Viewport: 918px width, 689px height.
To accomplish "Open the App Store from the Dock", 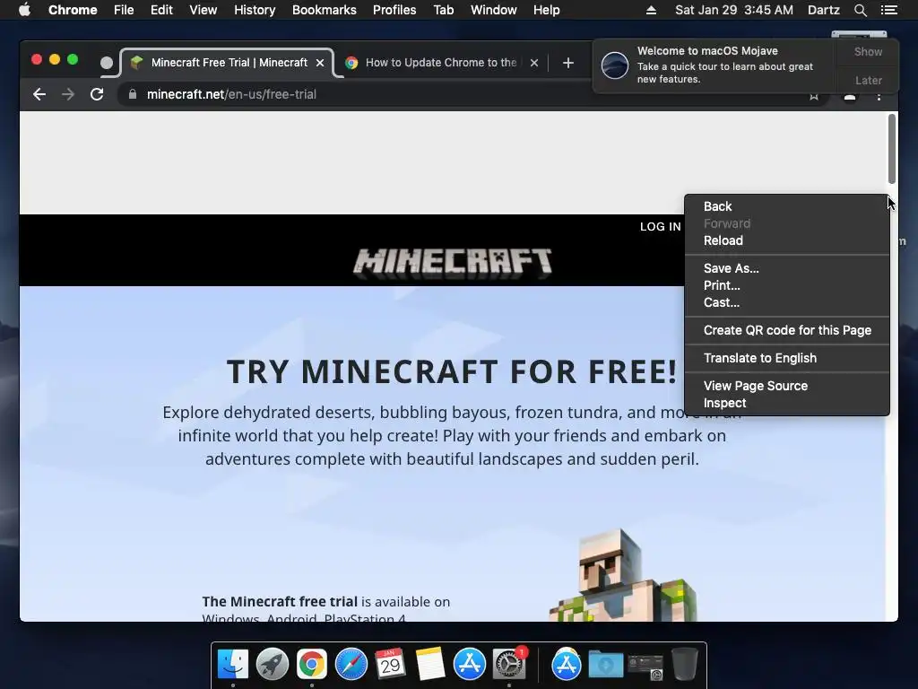I will pos(470,665).
